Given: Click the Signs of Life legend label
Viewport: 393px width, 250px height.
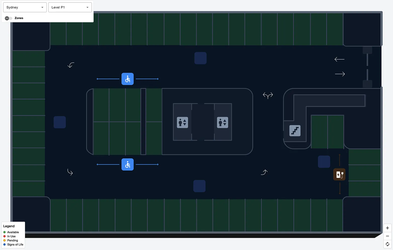Looking at the screenshot, I should coord(15,244).
